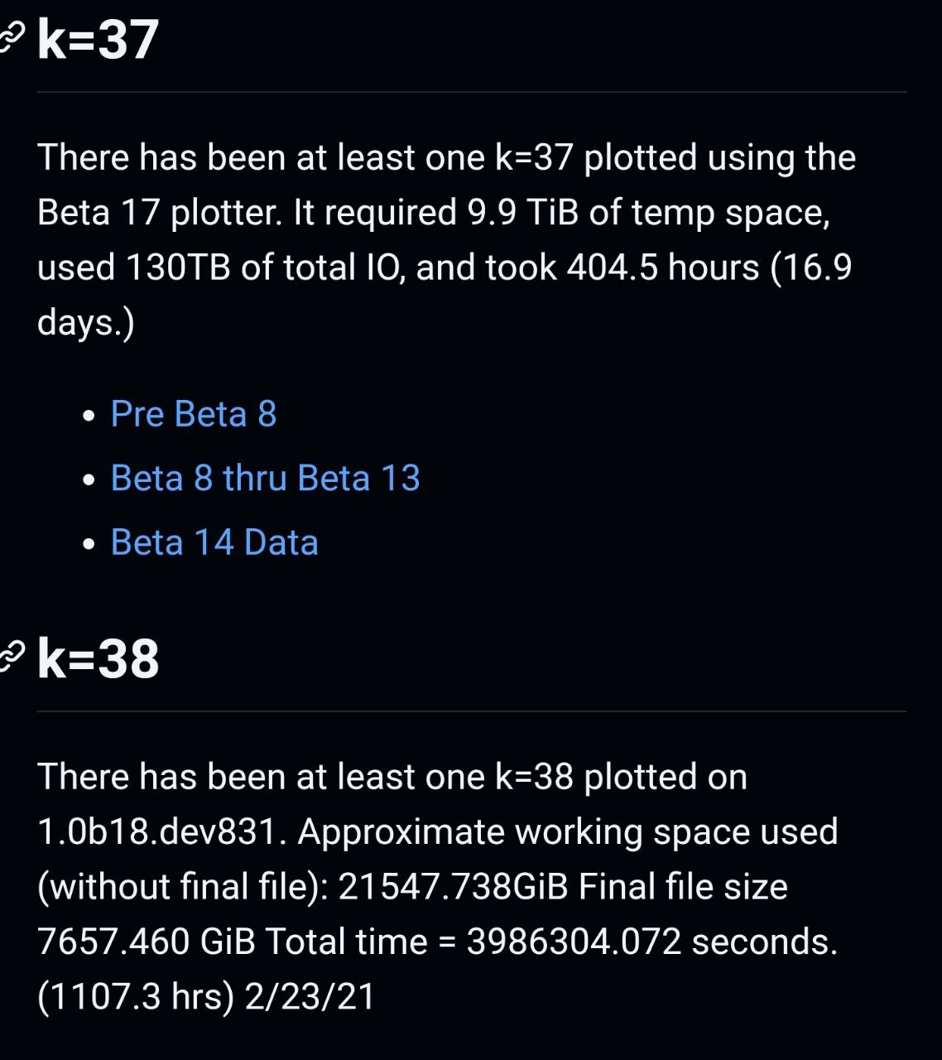Click the date '2/23/21'
This screenshot has width=942, height=1060.
(310, 996)
